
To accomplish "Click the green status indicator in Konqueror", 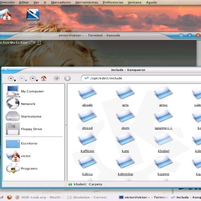I will [x=70, y=184].
